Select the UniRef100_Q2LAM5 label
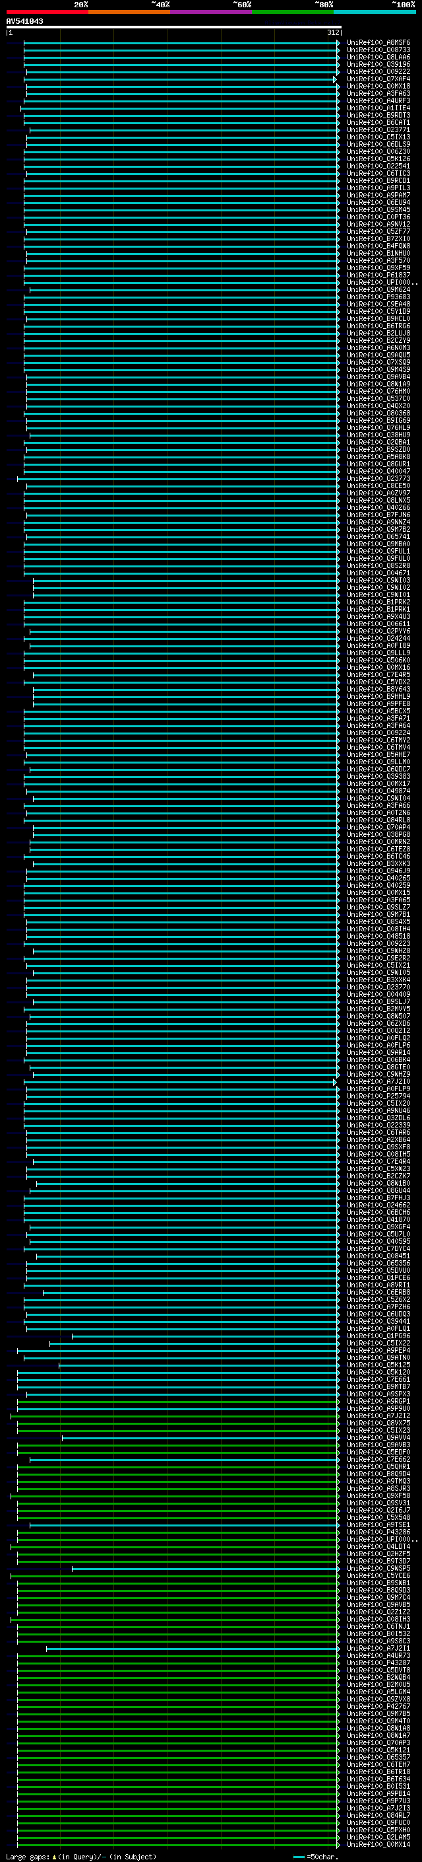This screenshot has height=1862, width=422. (x=378, y=1838)
